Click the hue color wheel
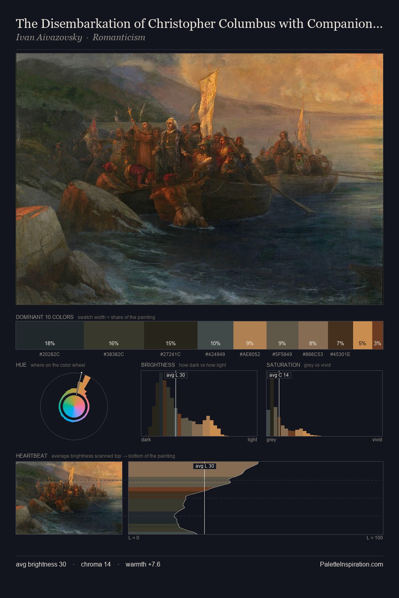Screen dimensions: 399x598 tap(74, 406)
